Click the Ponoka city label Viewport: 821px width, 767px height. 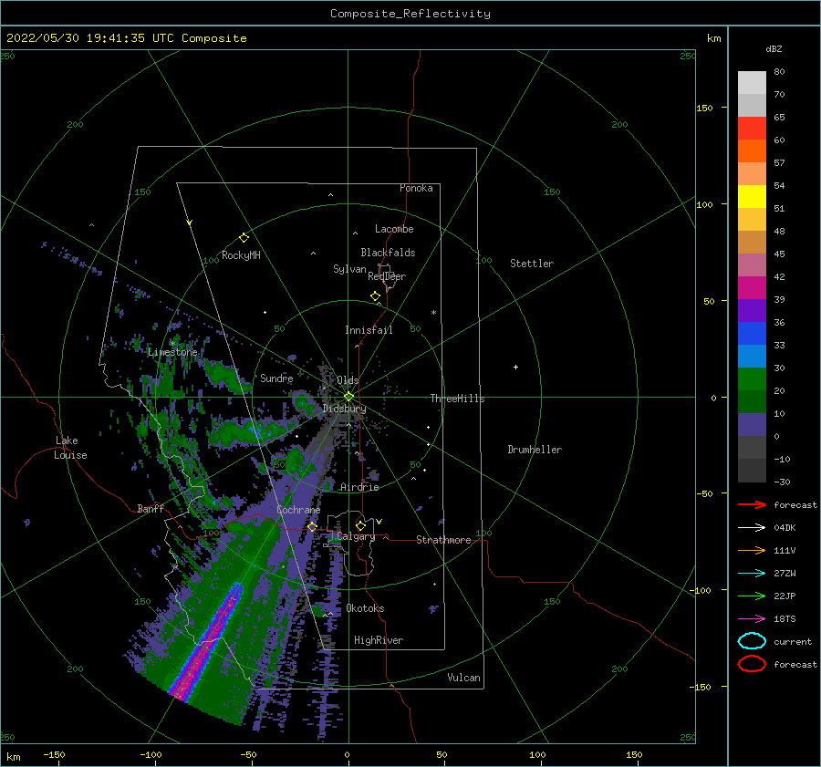point(416,188)
